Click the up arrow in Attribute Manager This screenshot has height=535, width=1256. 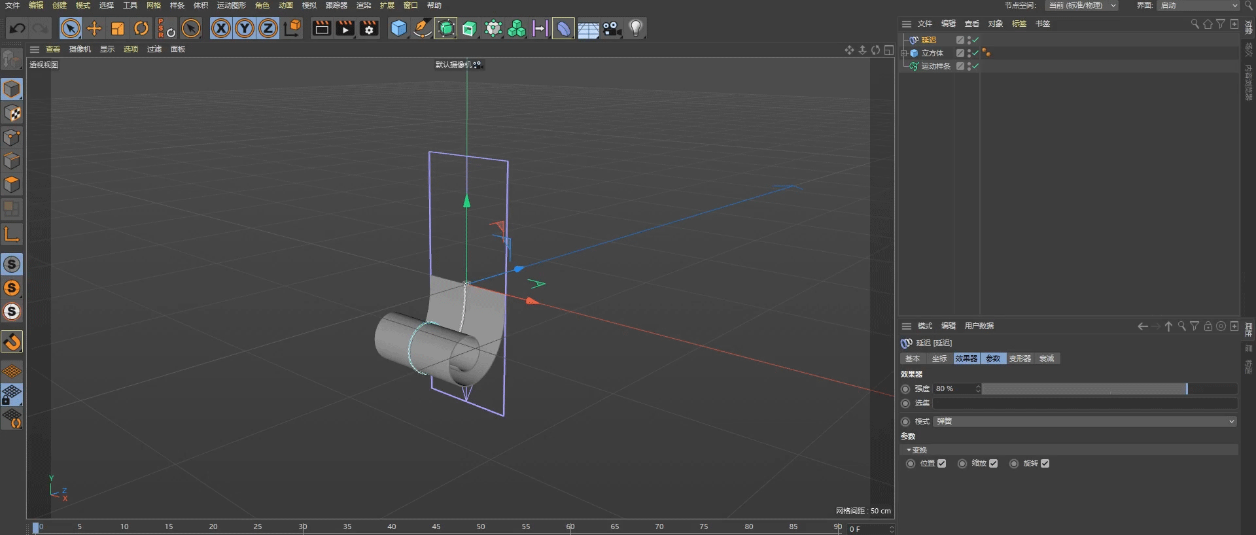pos(1169,326)
